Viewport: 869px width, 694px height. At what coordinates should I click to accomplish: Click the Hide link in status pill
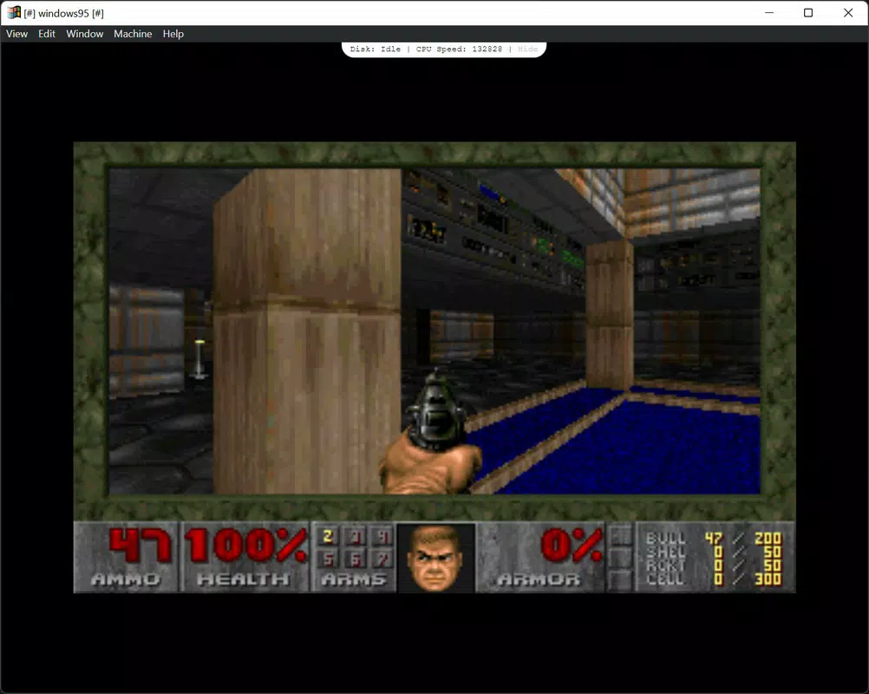[x=527, y=49]
